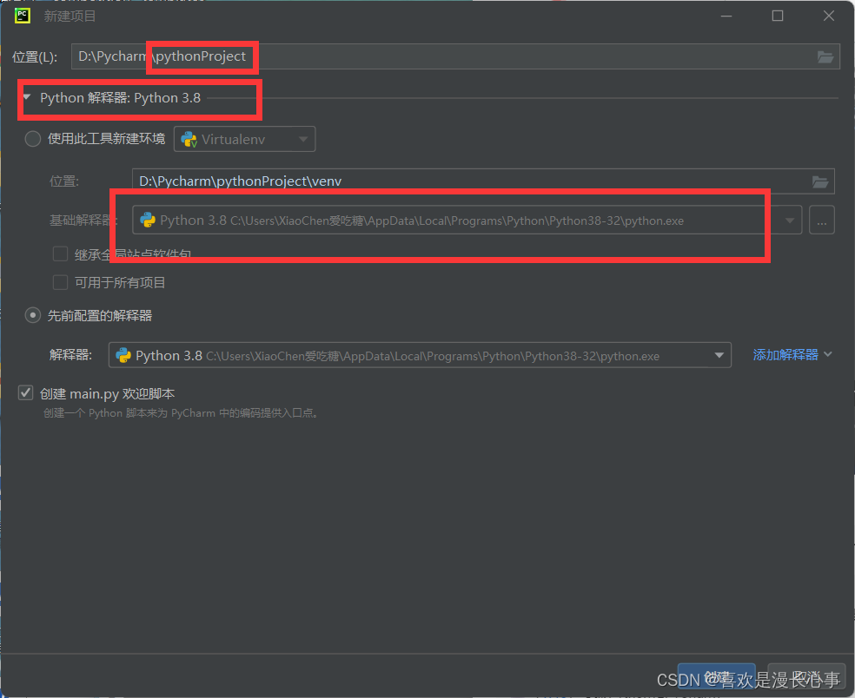Select 使用此工具新建环境 radio button
Image resolution: width=855 pixels, height=698 pixels.
[33, 139]
